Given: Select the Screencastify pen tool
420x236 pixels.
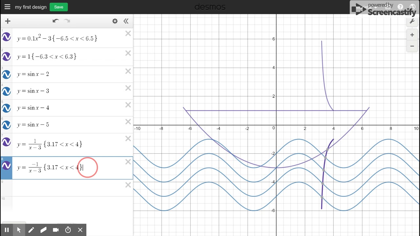Looking at the screenshot, I should click(x=31, y=230).
